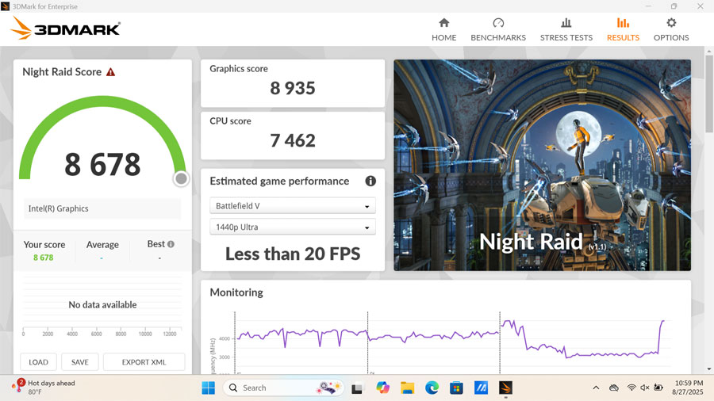Open Microsoft Edge from the taskbar

pos(432,388)
